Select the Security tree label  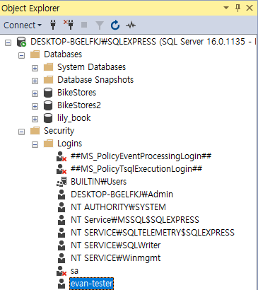[59, 131]
